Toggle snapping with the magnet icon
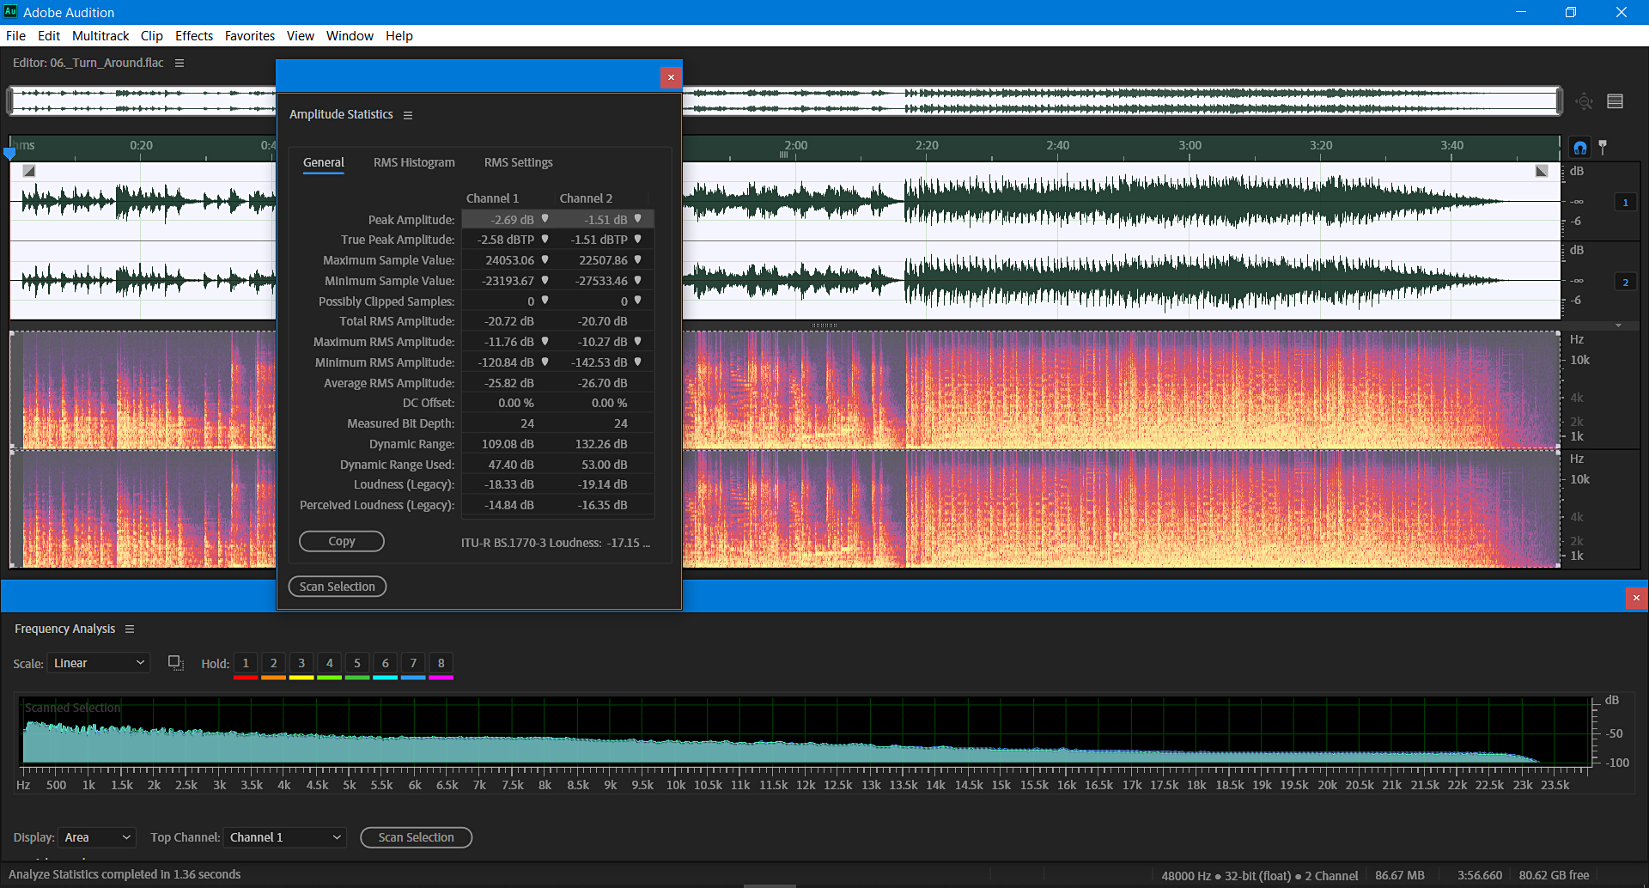 point(1579,147)
